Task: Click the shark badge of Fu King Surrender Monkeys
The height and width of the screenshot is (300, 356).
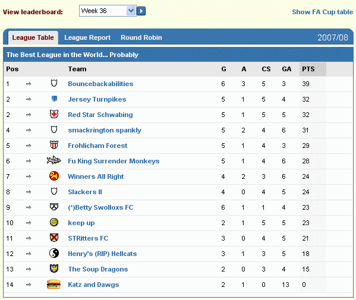Action: 54,160
